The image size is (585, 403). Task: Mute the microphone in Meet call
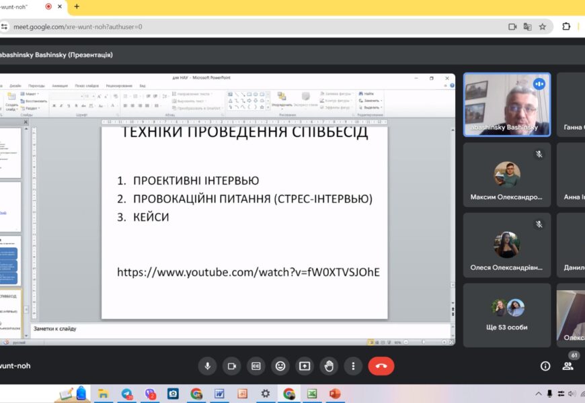coord(207,366)
